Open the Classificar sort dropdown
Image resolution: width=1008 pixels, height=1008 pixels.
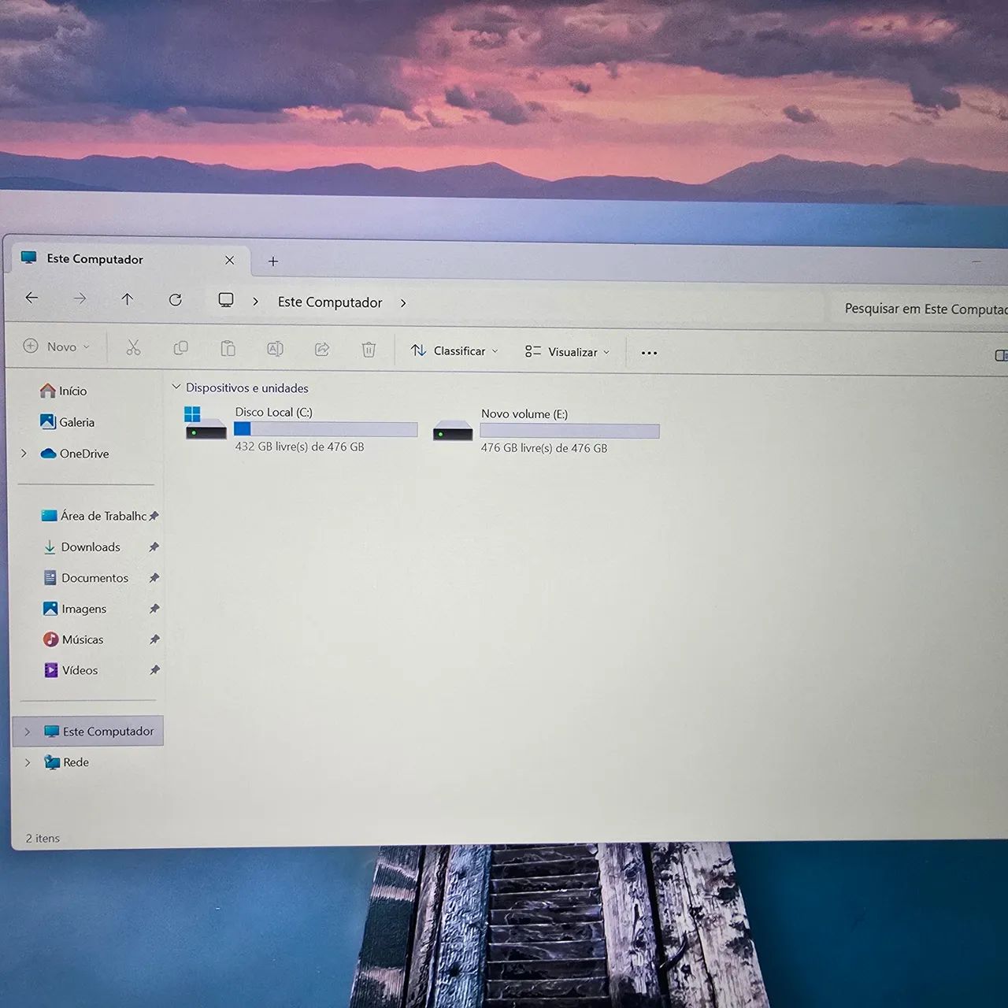tap(454, 350)
